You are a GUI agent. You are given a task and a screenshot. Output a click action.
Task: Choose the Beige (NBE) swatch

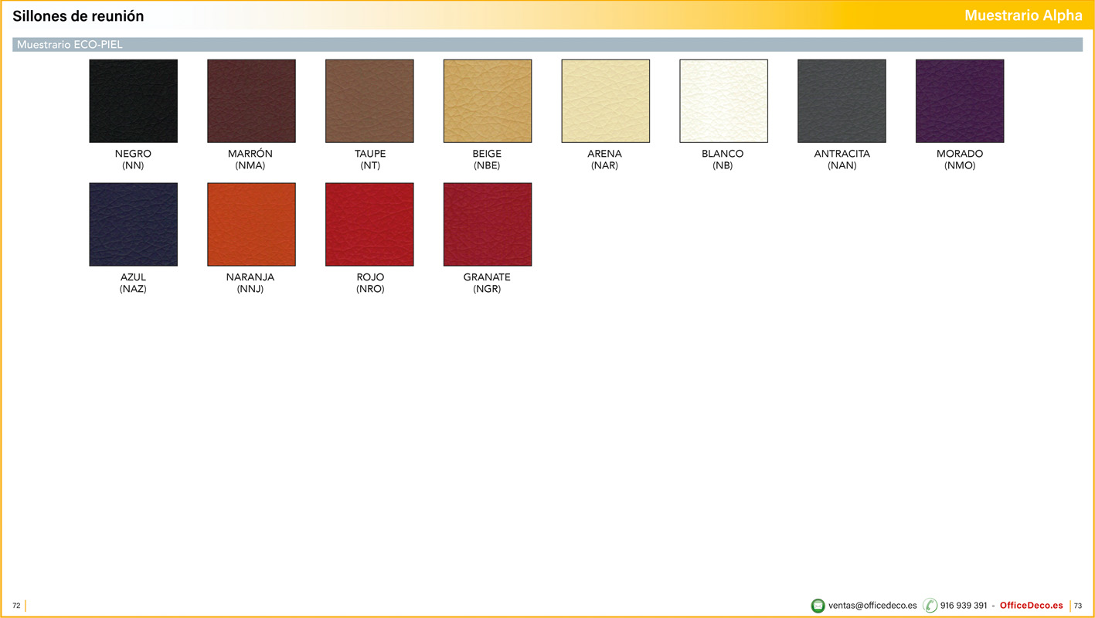tap(488, 101)
